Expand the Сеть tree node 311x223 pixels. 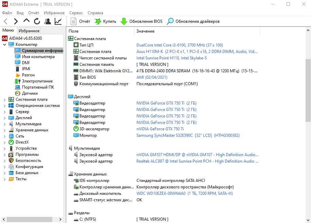pos(4,136)
